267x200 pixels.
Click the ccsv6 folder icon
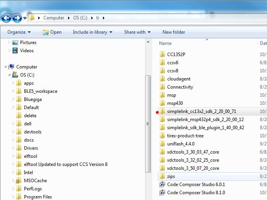pos(162,62)
